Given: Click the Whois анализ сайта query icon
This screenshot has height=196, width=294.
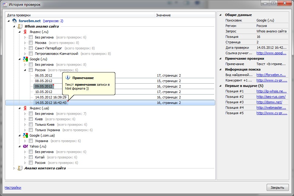Looking at the screenshot, I should 20,26.
